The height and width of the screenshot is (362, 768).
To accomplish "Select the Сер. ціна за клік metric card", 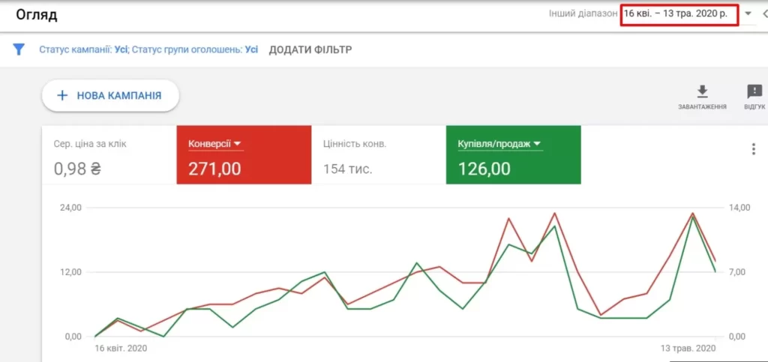I will 109,154.
